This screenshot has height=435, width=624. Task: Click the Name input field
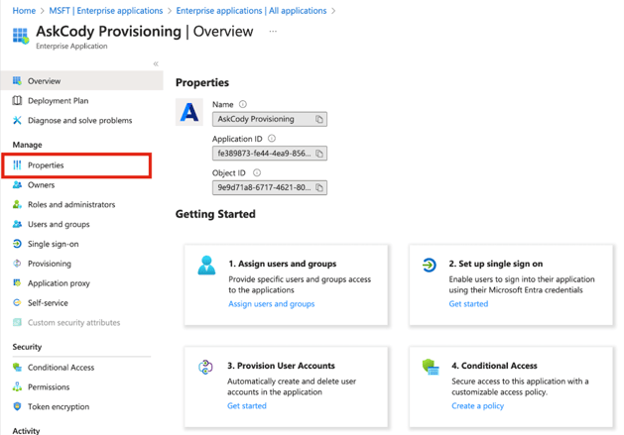click(270, 119)
